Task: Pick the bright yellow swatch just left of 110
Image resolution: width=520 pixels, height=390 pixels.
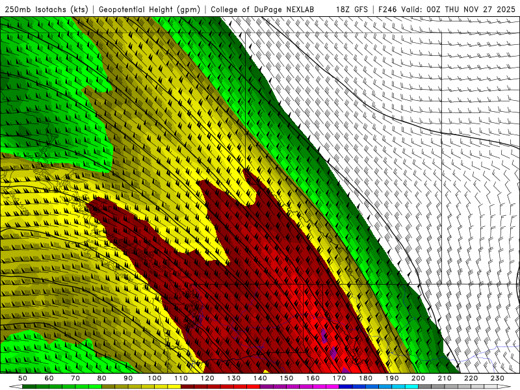Action: [174, 387]
